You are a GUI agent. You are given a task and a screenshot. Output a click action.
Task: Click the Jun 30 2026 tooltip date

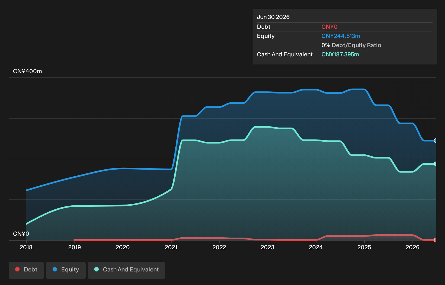click(273, 17)
